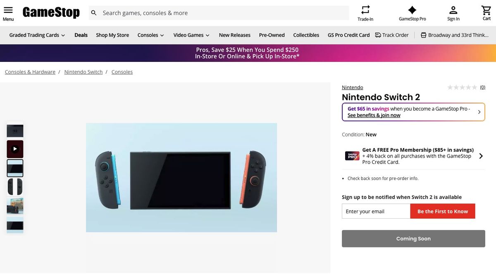Viewport: 496px width, 278px height.
Task: Open the site hamburger Menu
Action: click(8, 10)
